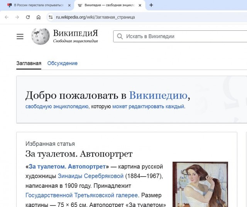Open Зинаиды Серебряковой link
The image size is (247, 207).
(x=91, y=176)
